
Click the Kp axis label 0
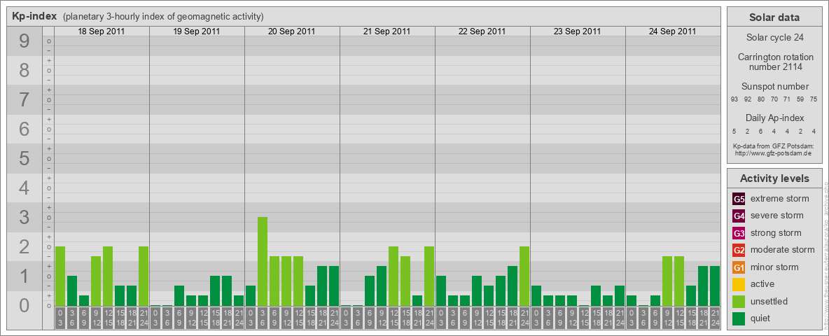pyautogui.click(x=25, y=305)
